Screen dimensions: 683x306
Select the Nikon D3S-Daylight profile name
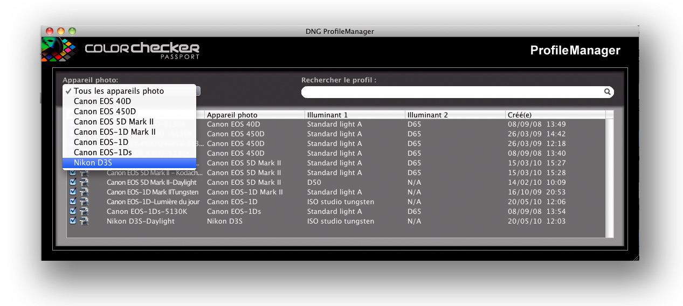[141, 221]
